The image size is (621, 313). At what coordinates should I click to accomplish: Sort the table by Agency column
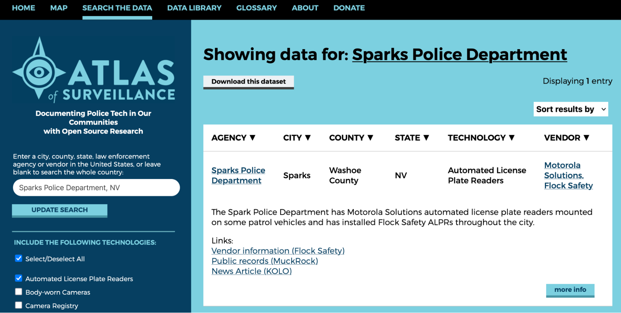(x=233, y=138)
